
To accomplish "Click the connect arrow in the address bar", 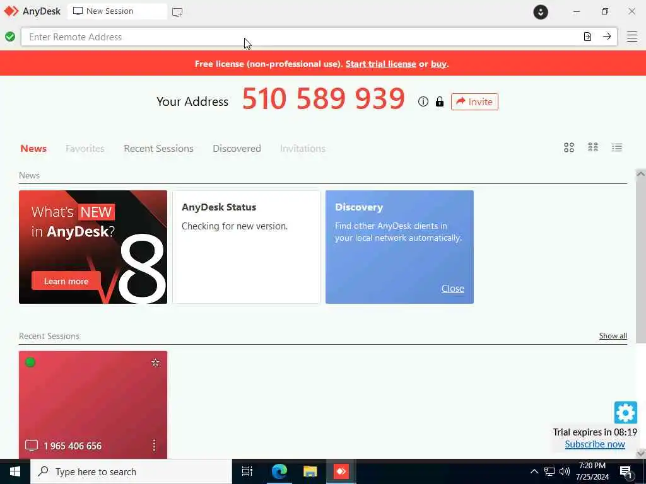I will pos(607,36).
